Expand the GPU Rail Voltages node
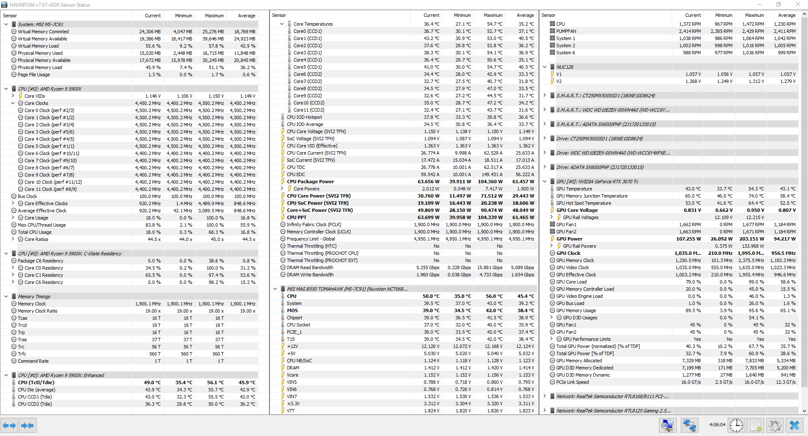 coord(551,217)
